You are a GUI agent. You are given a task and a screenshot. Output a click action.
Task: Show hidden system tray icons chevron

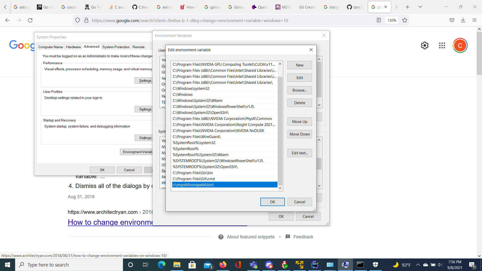[x=418, y=265]
